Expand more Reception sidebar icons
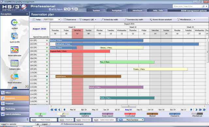The width and height of the screenshot is (209, 127). [27, 87]
